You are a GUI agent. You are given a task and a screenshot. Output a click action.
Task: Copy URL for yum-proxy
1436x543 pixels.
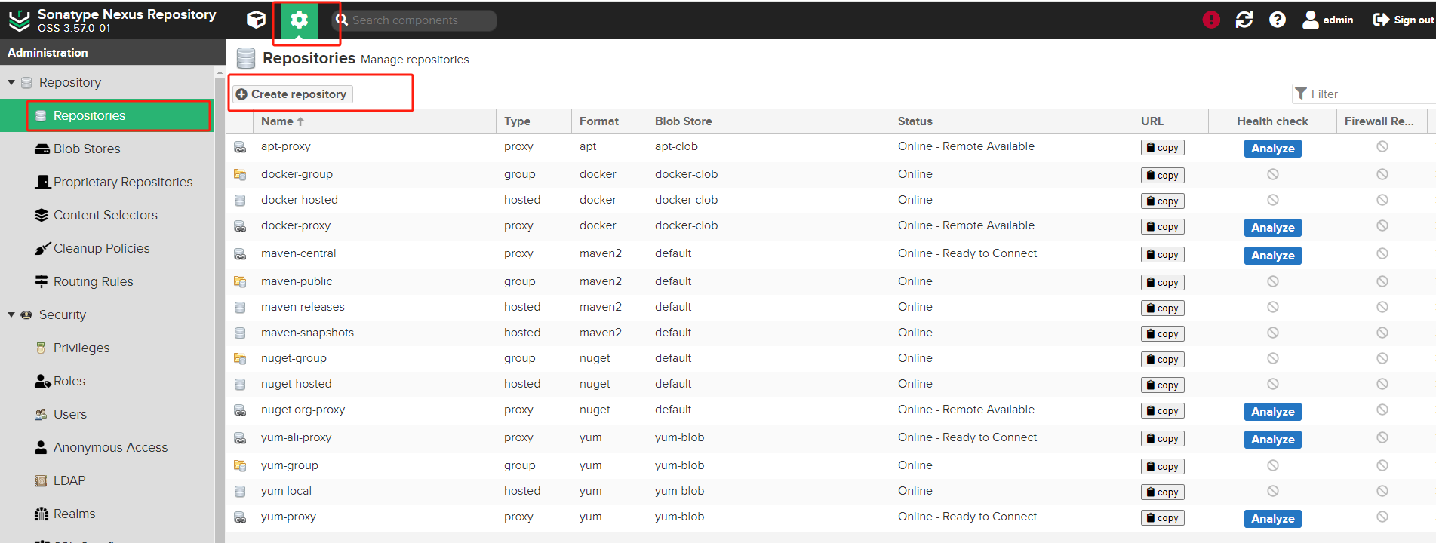tap(1162, 518)
